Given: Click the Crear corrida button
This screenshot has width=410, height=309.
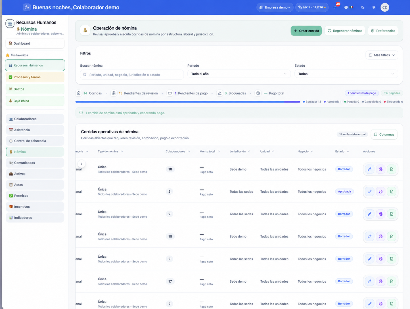Looking at the screenshot, I should pos(306,31).
